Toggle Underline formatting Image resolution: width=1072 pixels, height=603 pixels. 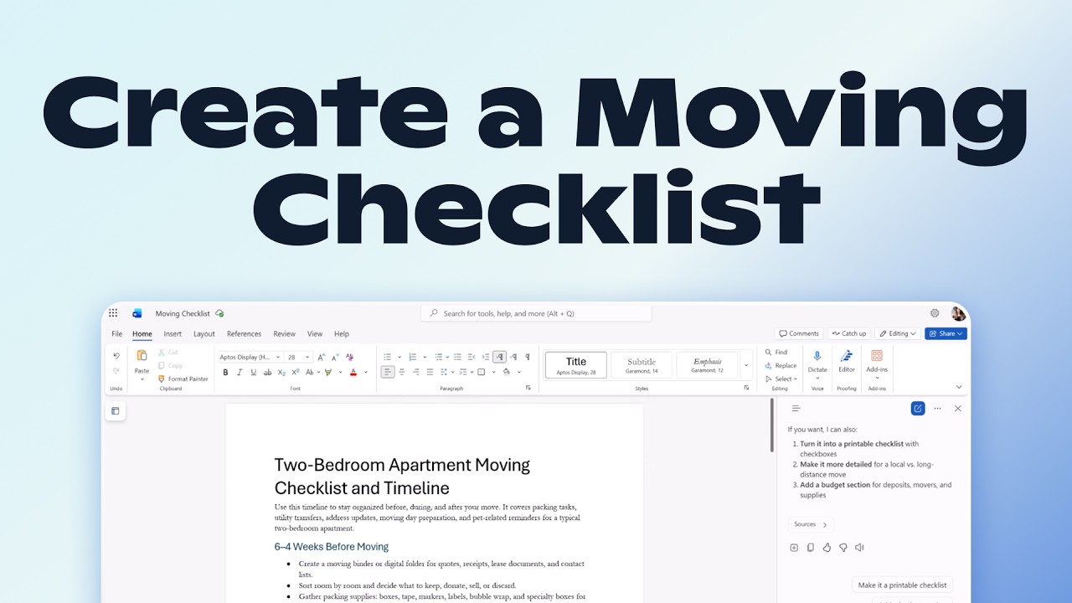pos(254,373)
